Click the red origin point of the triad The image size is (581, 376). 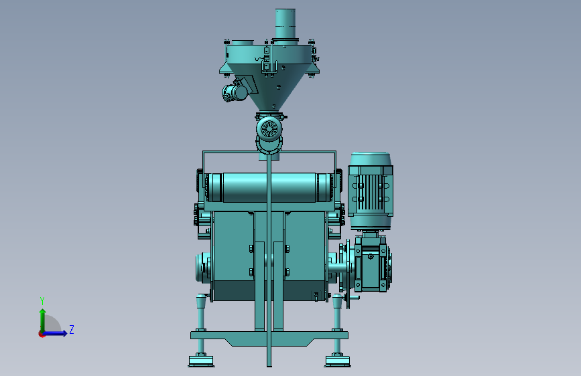click(42, 334)
